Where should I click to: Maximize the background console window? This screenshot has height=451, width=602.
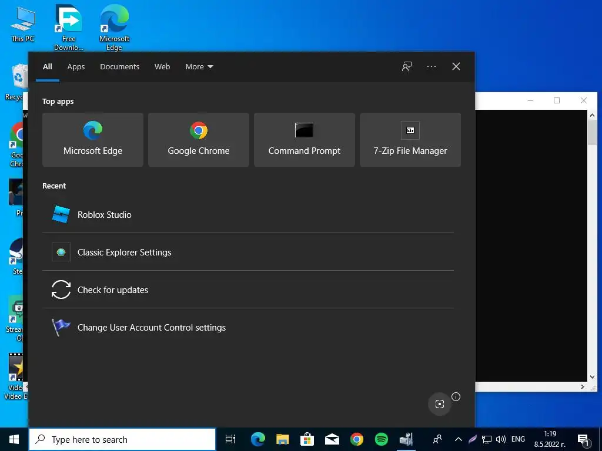coord(557,100)
